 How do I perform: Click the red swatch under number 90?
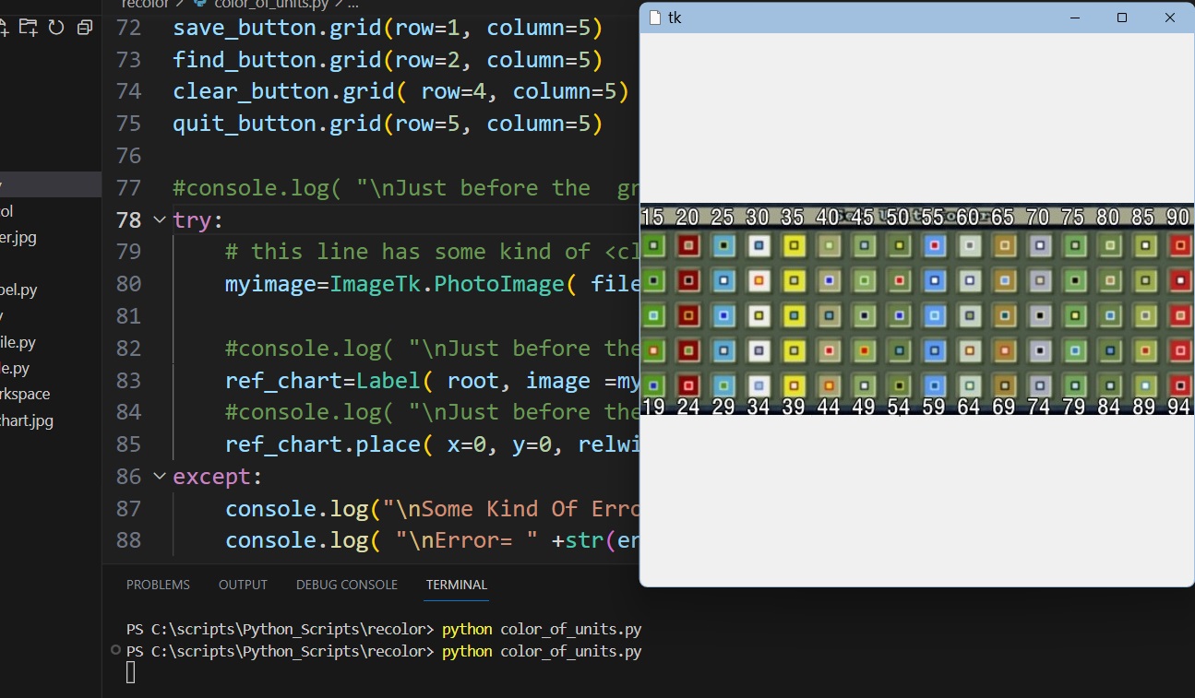coord(1180,245)
